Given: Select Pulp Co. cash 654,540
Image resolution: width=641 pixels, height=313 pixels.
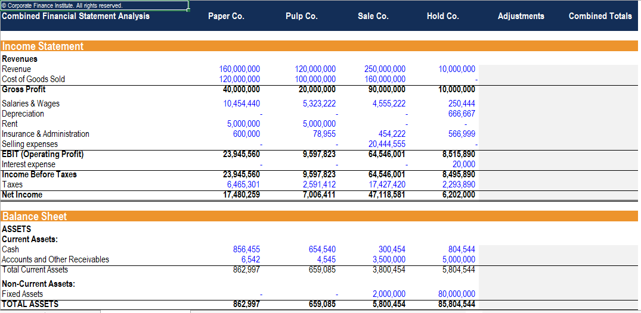Looking at the screenshot, I should pos(322,249).
